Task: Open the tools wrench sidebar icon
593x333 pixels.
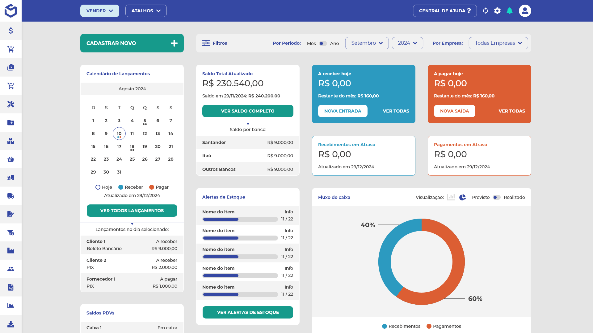Action: point(11,104)
